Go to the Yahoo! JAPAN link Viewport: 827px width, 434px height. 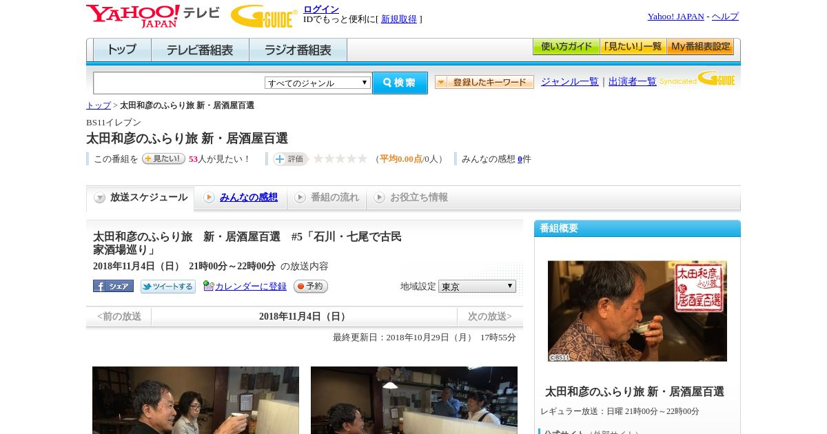pos(675,17)
